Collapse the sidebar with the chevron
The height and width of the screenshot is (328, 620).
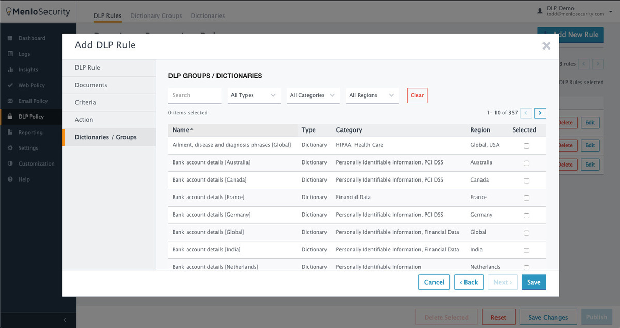point(65,320)
